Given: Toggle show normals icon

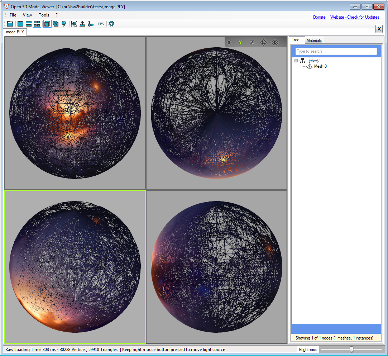Looking at the screenshot, I should pyautogui.click(x=82, y=24).
